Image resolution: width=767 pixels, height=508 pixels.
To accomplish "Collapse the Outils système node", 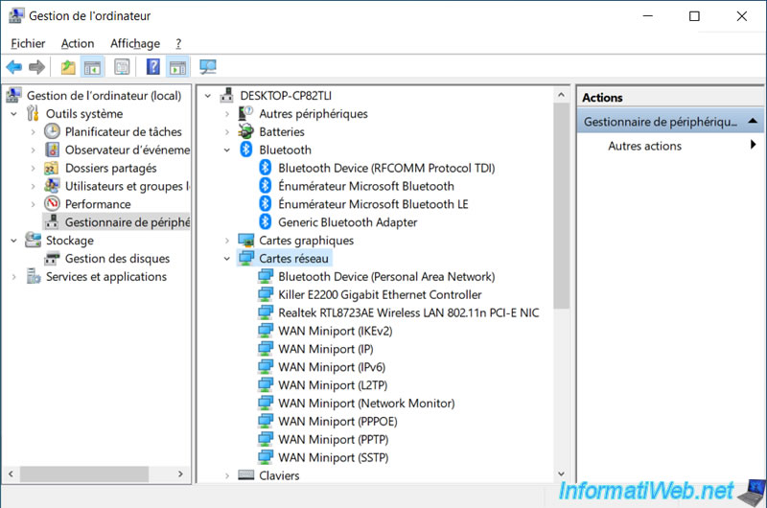I will point(13,114).
